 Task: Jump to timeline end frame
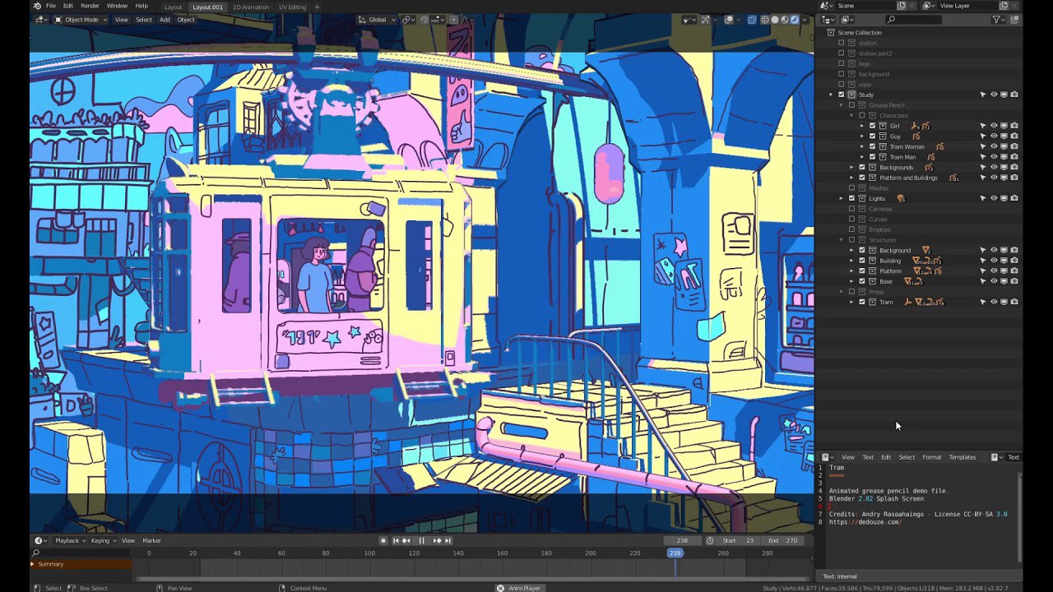(448, 540)
